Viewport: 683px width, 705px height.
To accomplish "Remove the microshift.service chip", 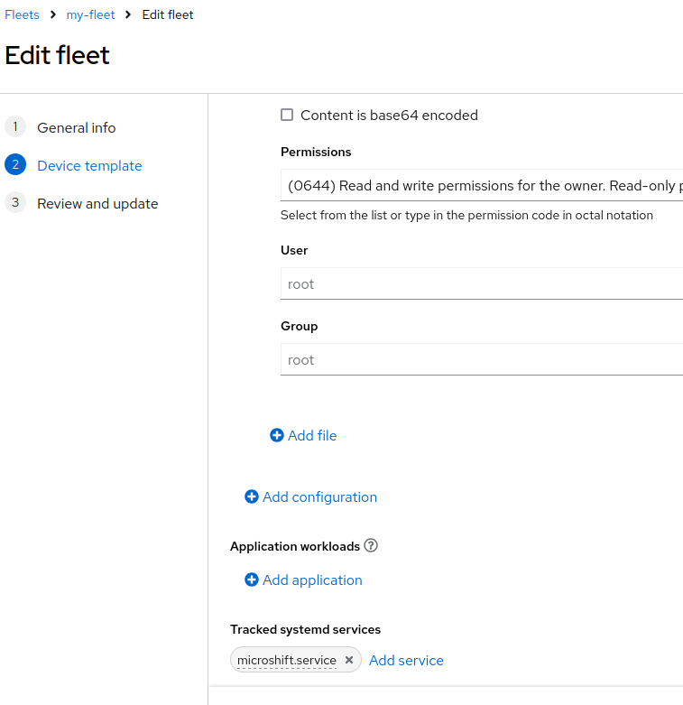I will (349, 660).
